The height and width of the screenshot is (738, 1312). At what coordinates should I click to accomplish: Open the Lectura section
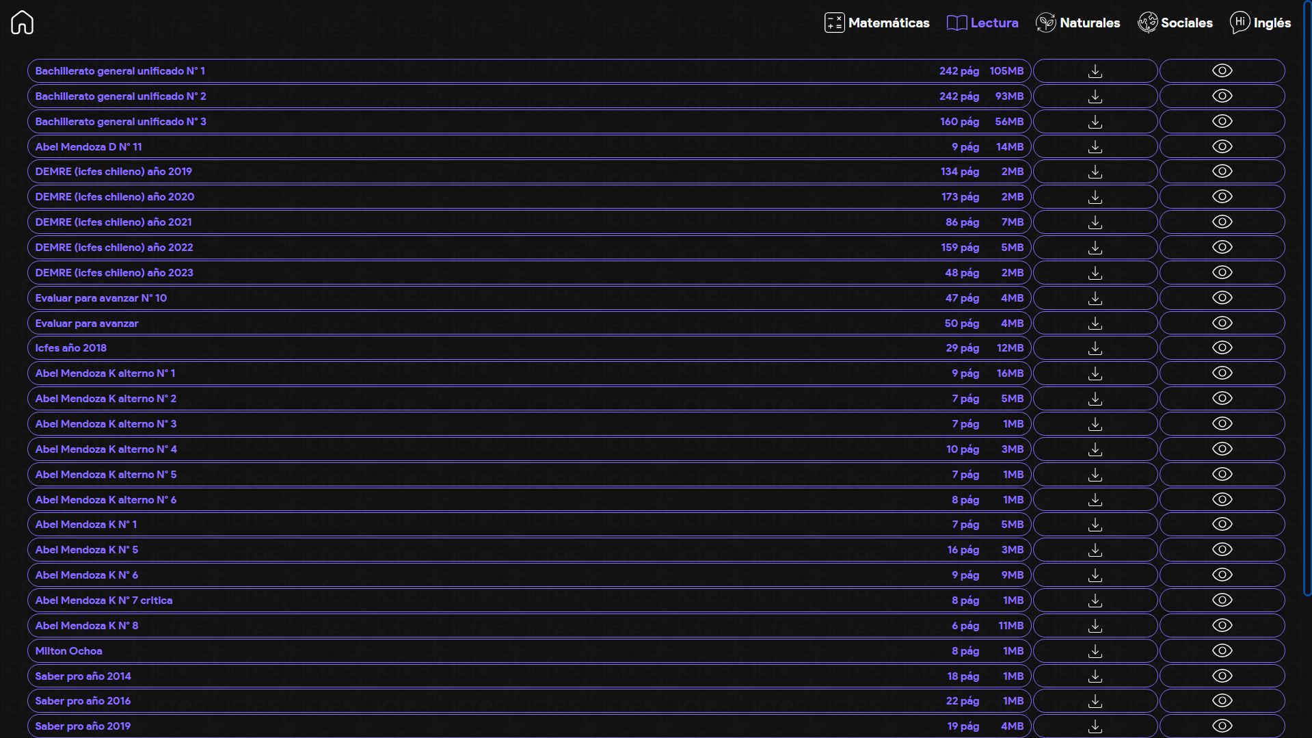(982, 23)
